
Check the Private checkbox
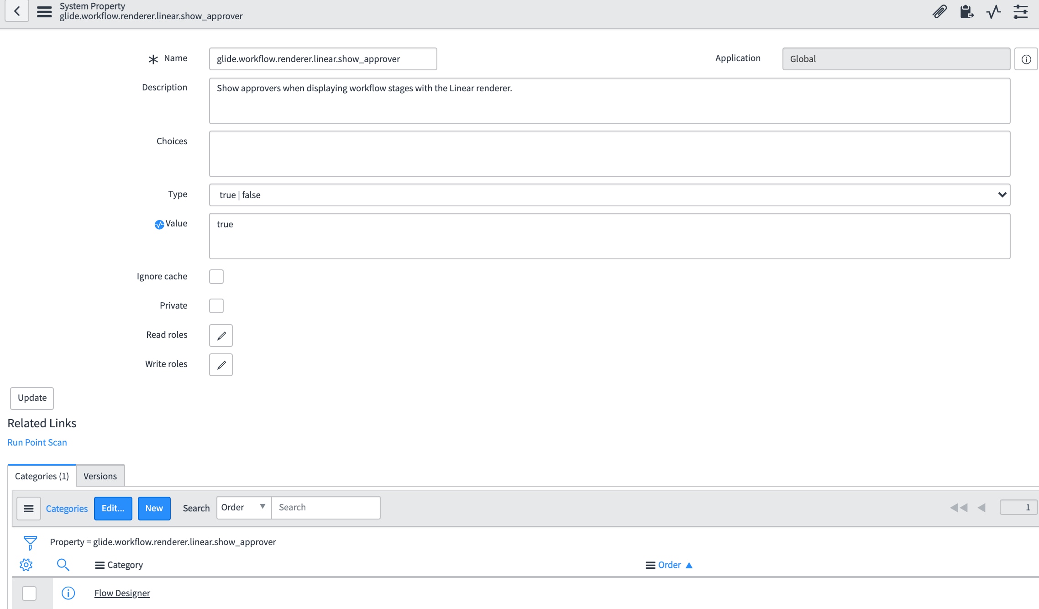pos(216,306)
